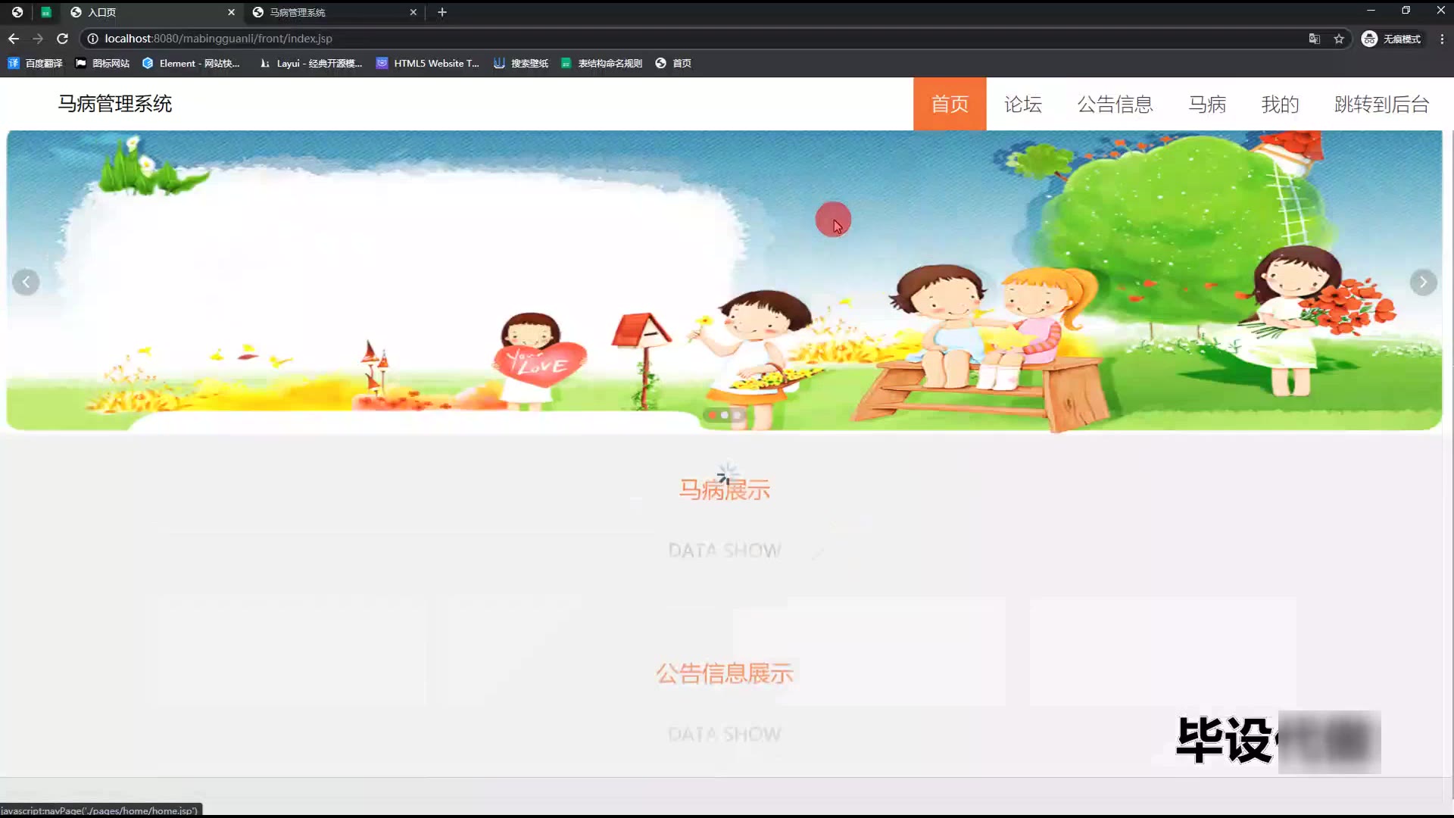Select the first carousel indicator dot
1454x818 pixels.
point(713,415)
